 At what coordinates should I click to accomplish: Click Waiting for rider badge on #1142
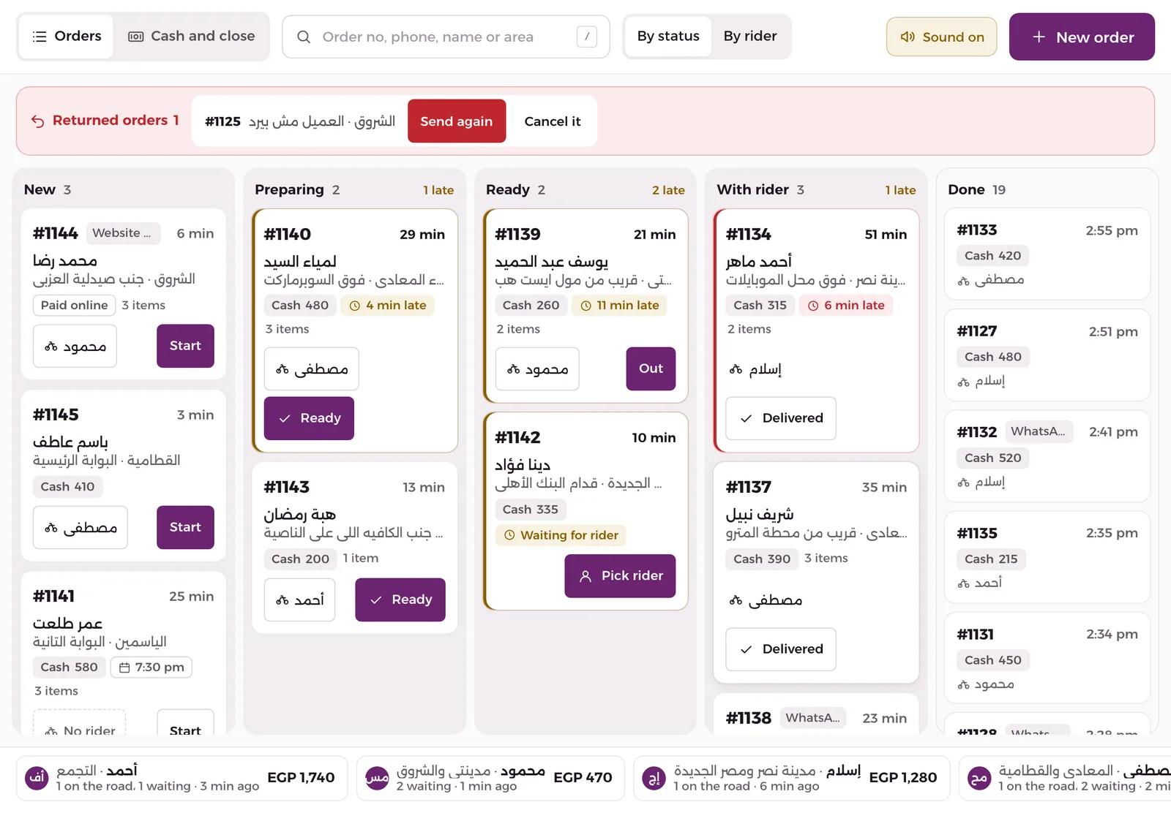(561, 535)
